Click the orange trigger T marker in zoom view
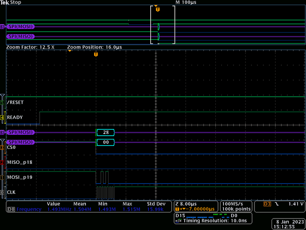 pyautogui.click(x=96, y=54)
